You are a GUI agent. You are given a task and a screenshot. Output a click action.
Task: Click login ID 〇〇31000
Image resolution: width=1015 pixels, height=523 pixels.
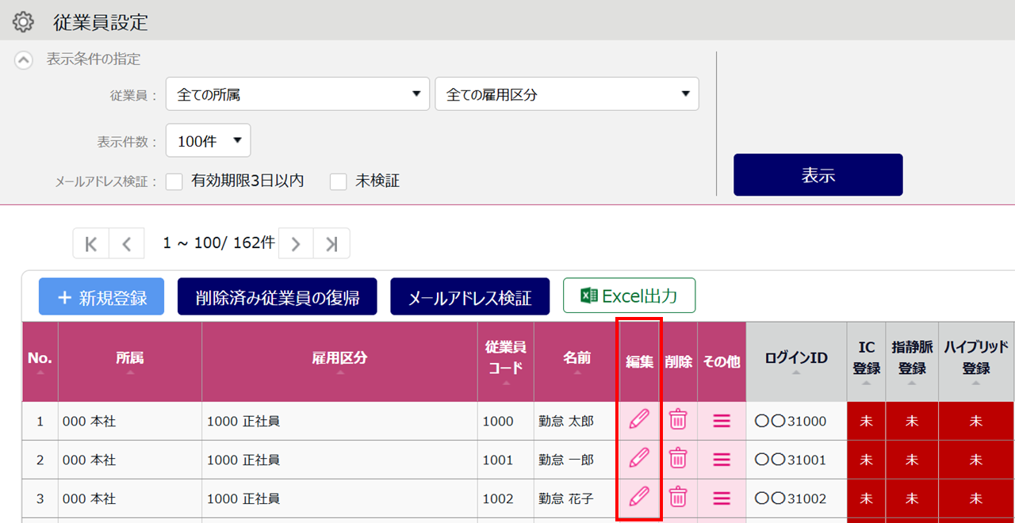pos(791,421)
